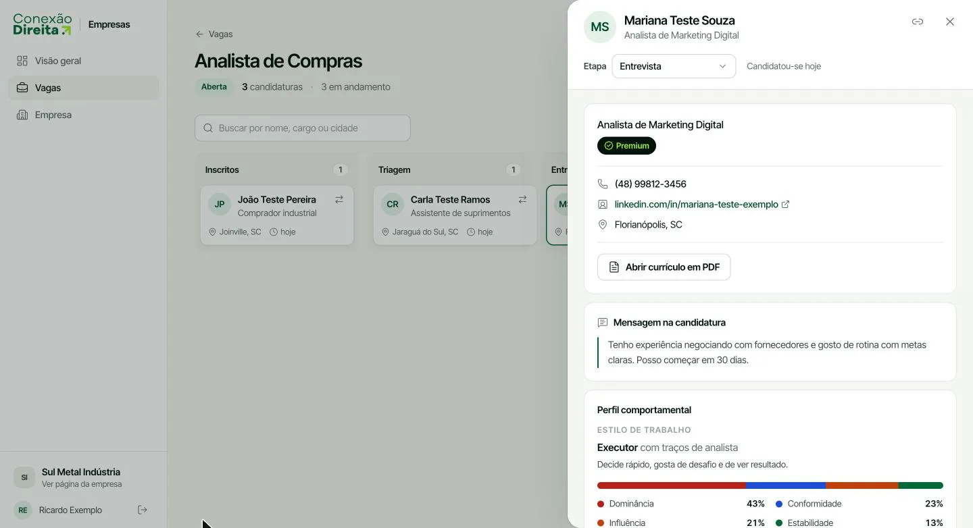Click Jaraguá do Sul, SC on Carla's card
The width and height of the screenshot is (973, 528).
420,232
